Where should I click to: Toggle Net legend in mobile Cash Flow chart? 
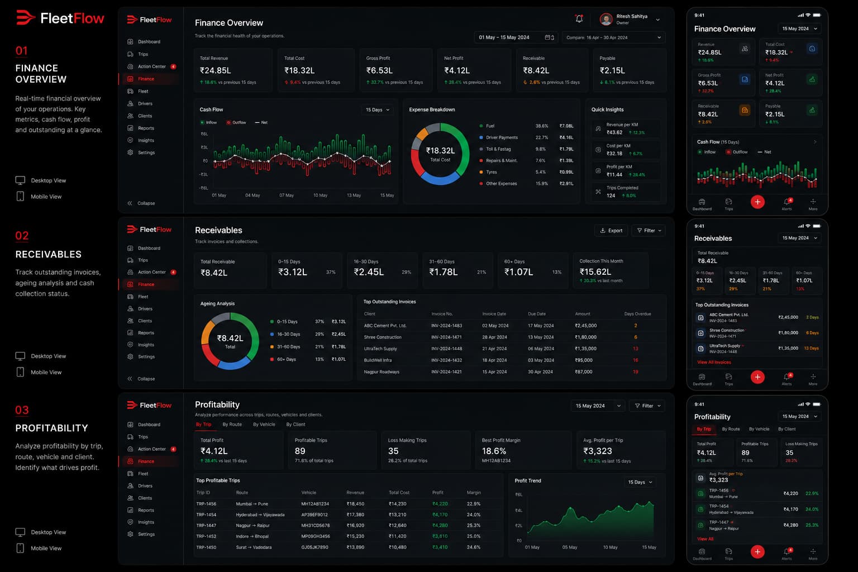click(x=764, y=152)
